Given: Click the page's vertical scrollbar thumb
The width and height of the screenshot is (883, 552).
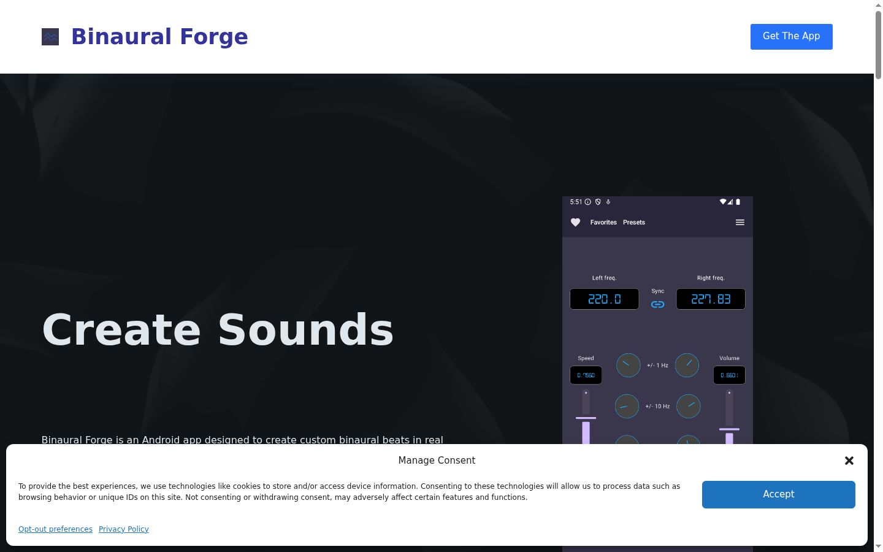Looking at the screenshot, I should coord(878,44).
